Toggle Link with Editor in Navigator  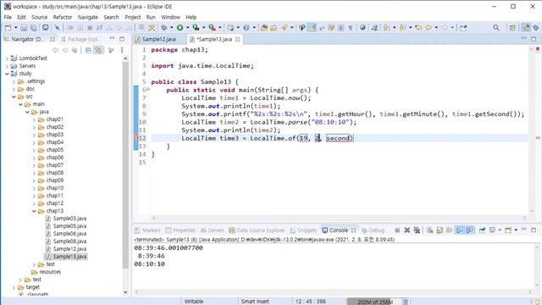[98, 50]
